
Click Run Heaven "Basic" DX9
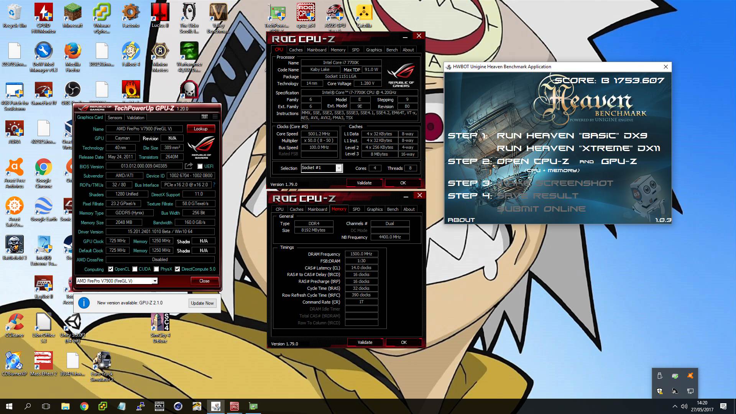point(572,136)
